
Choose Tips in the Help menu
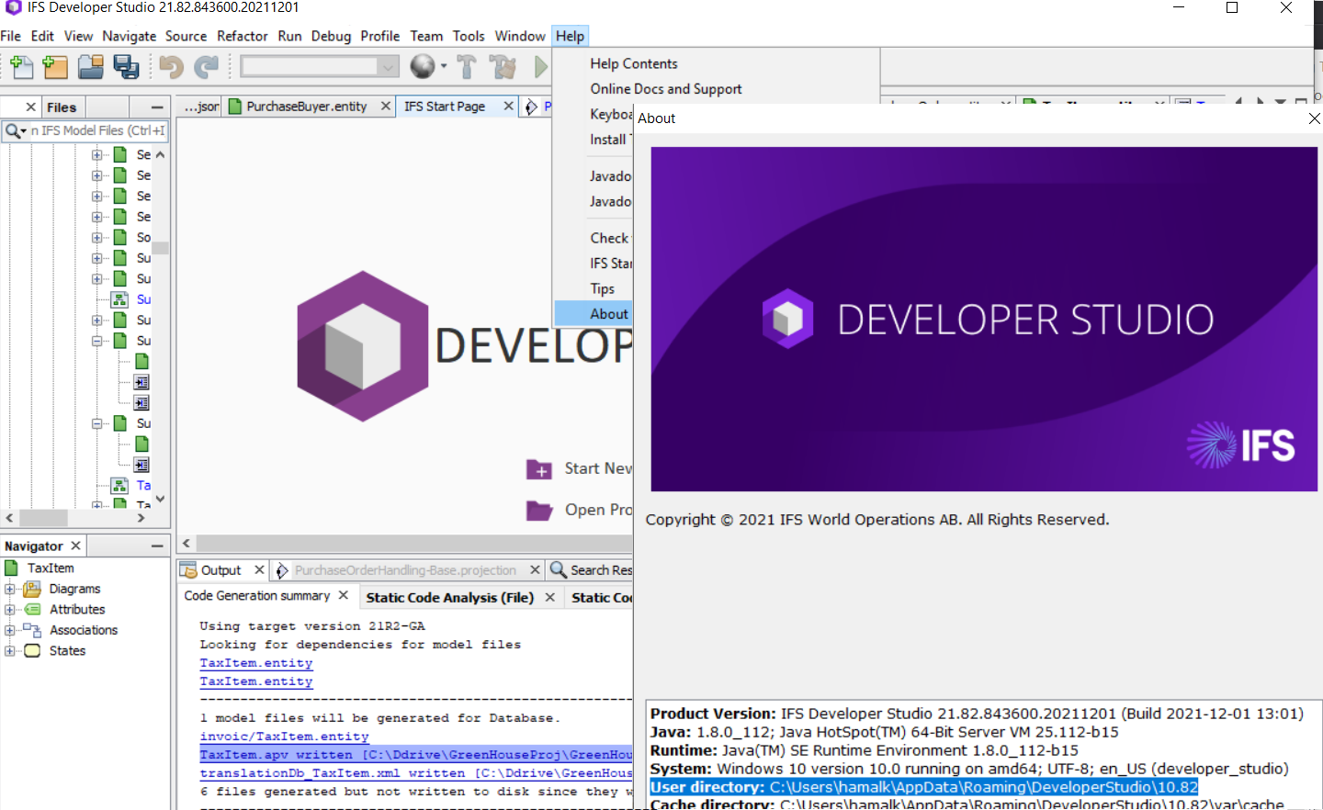(603, 288)
